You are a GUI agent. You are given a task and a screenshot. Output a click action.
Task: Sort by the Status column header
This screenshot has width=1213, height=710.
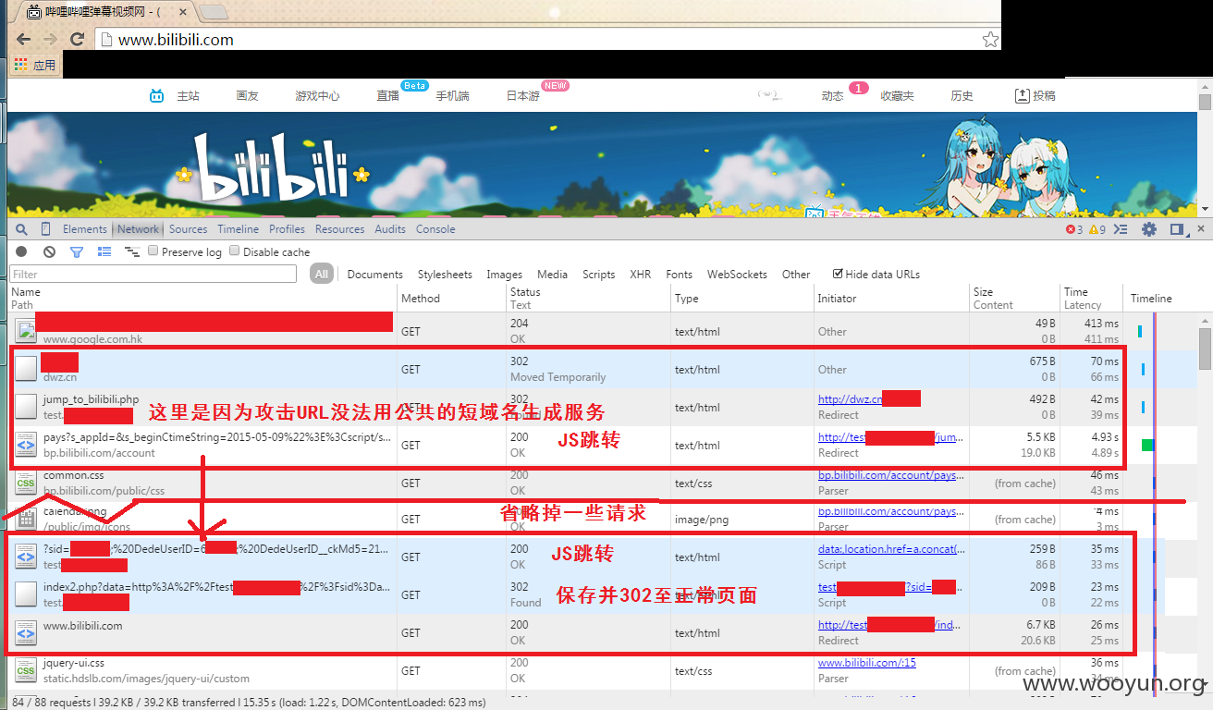588,299
